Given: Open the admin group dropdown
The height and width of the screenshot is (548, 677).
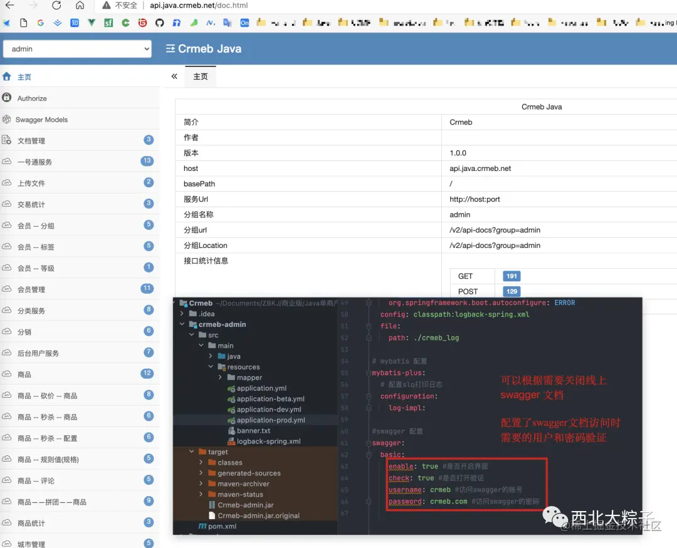Looking at the screenshot, I should (x=77, y=49).
